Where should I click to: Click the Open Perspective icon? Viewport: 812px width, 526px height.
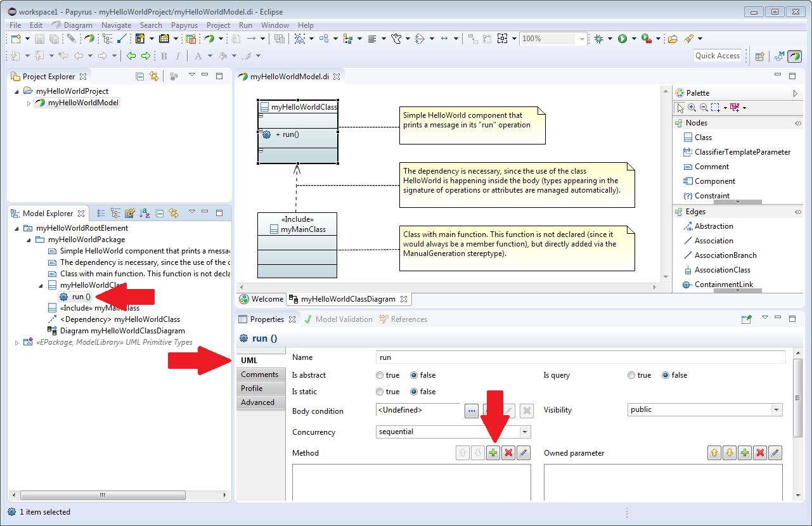[x=759, y=56]
